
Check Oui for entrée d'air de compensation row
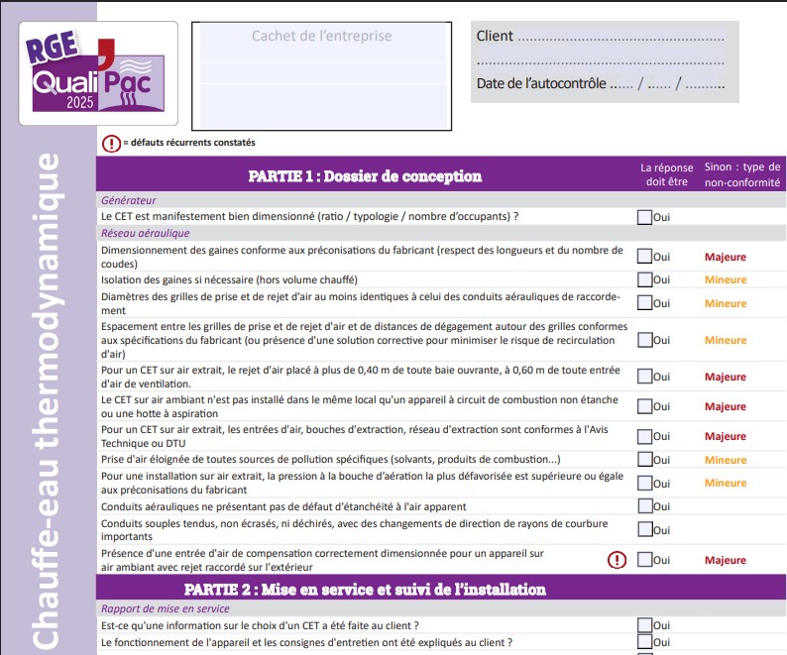coord(644,560)
